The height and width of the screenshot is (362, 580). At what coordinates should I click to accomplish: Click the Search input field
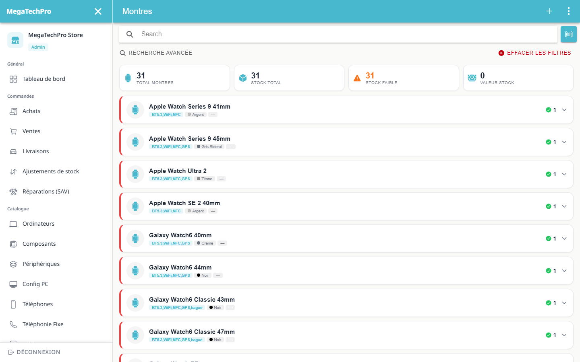[x=338, y=34]
